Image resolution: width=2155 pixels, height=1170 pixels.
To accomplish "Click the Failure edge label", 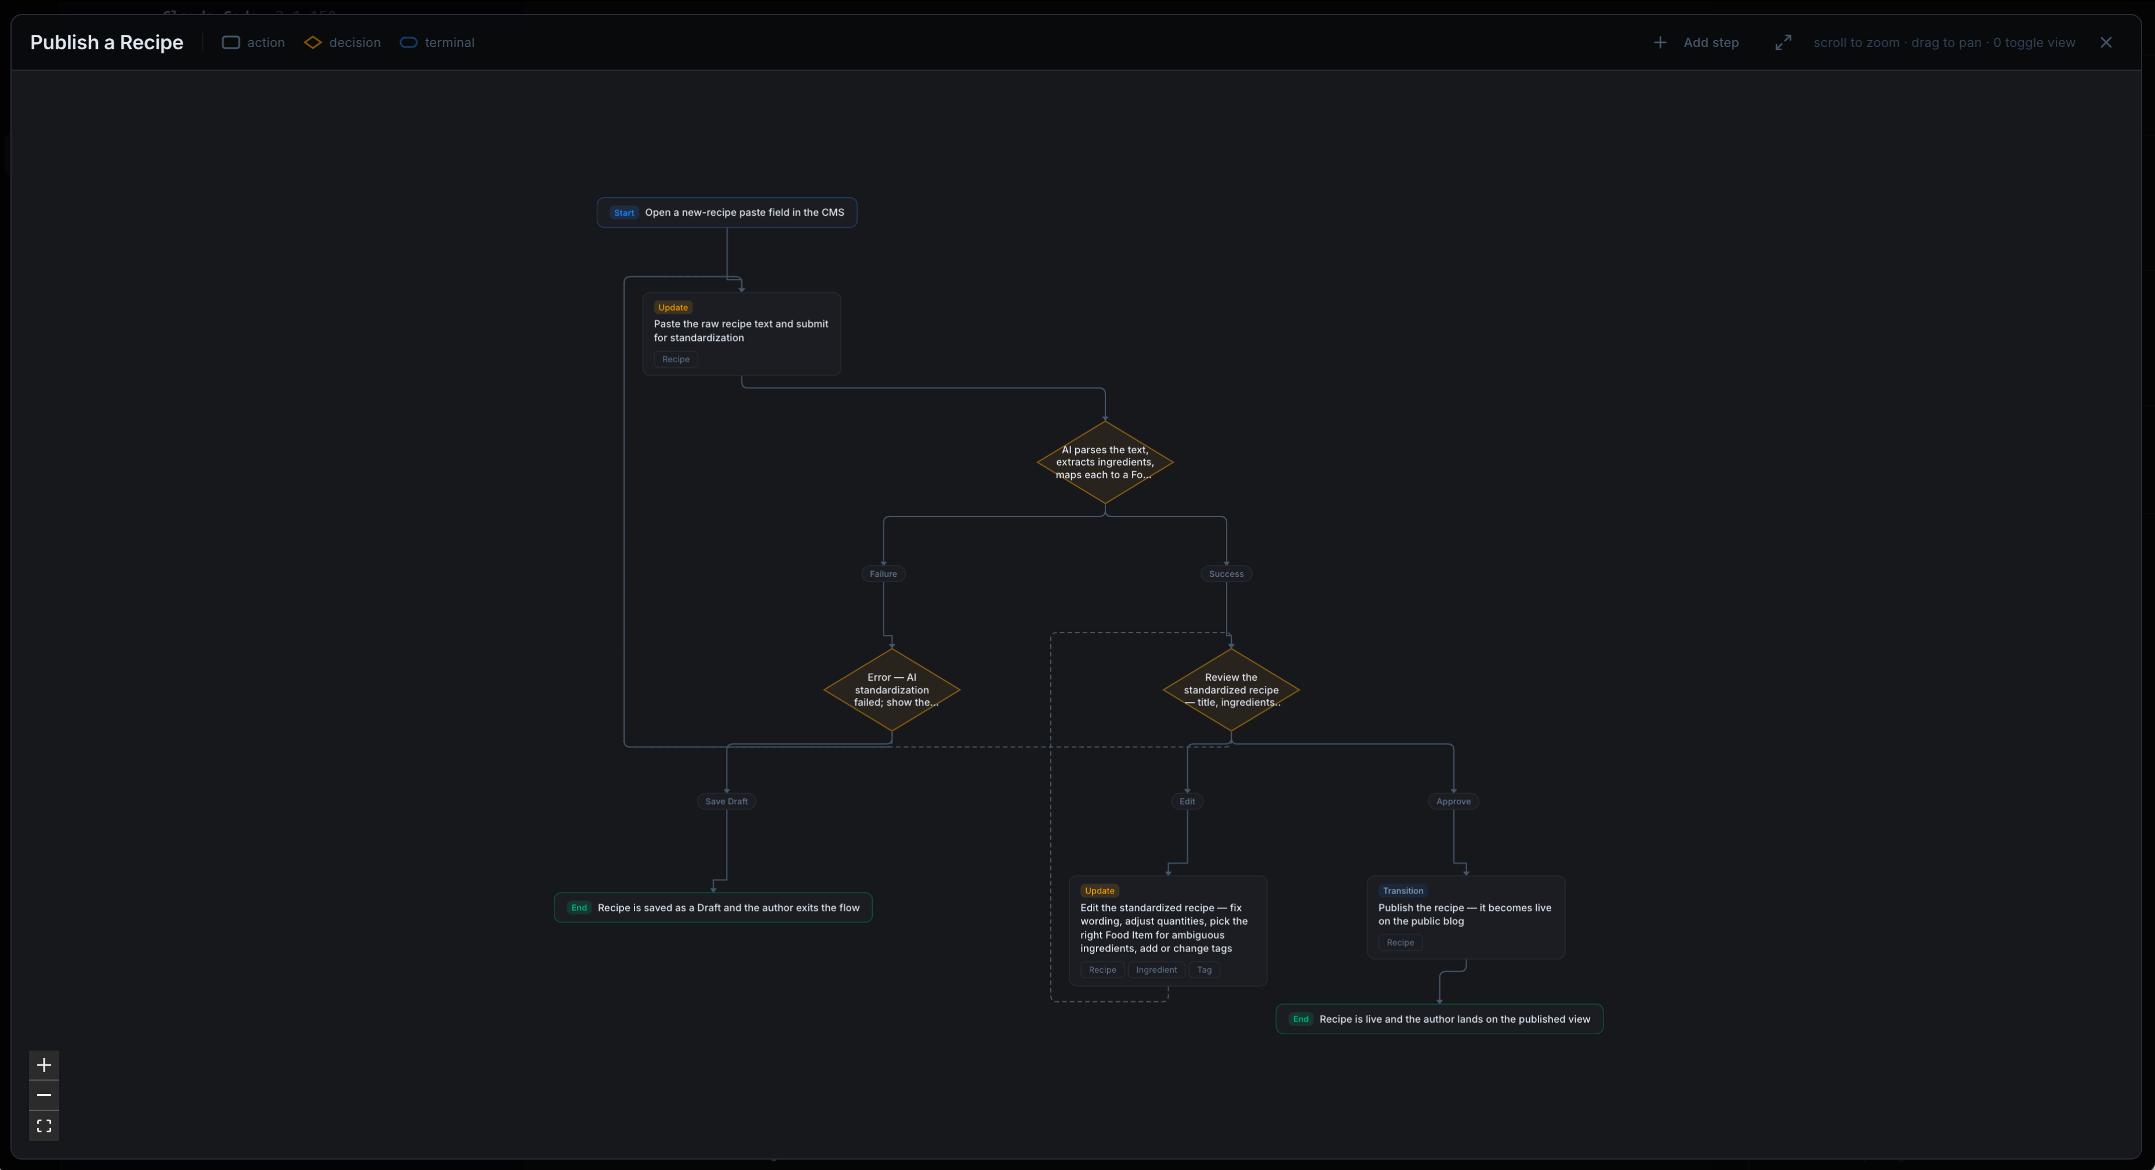I will coord(883,574).
